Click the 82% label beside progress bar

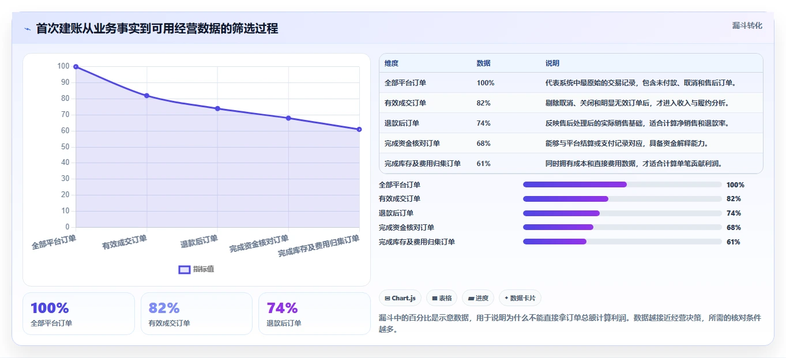[734, 199]
